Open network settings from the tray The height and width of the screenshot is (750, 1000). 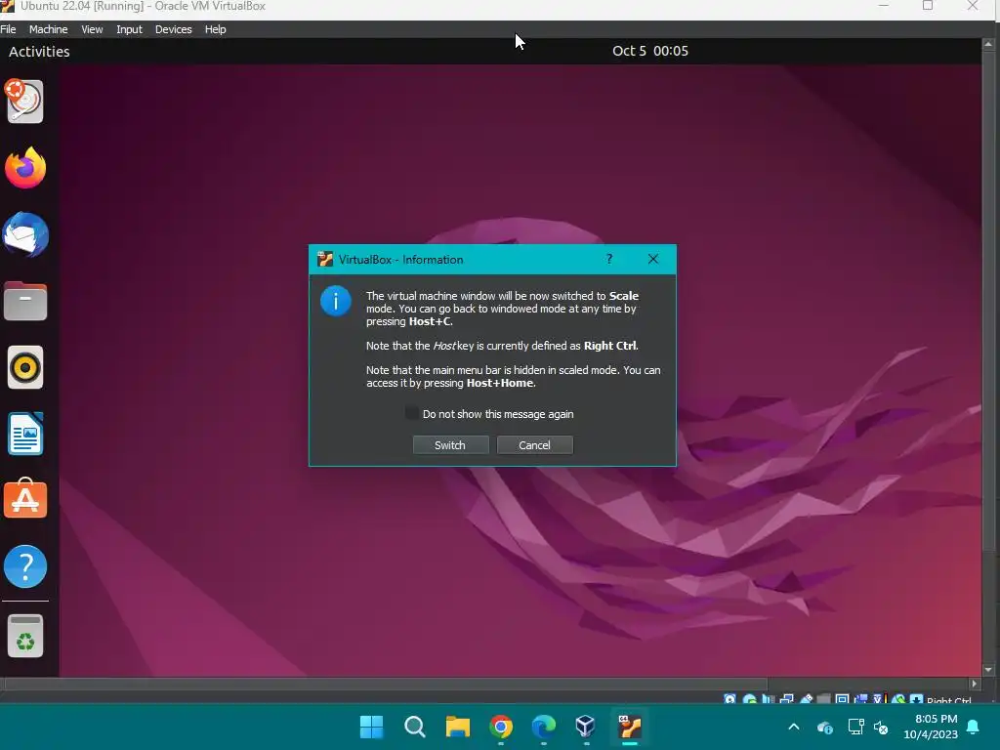[855, 727]
